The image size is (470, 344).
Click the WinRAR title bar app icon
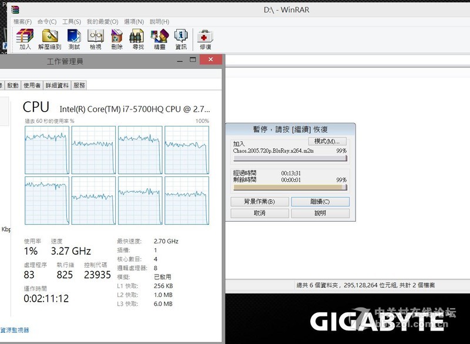[15, 9]
